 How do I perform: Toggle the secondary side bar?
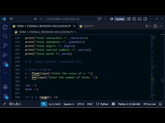point(145,19)
